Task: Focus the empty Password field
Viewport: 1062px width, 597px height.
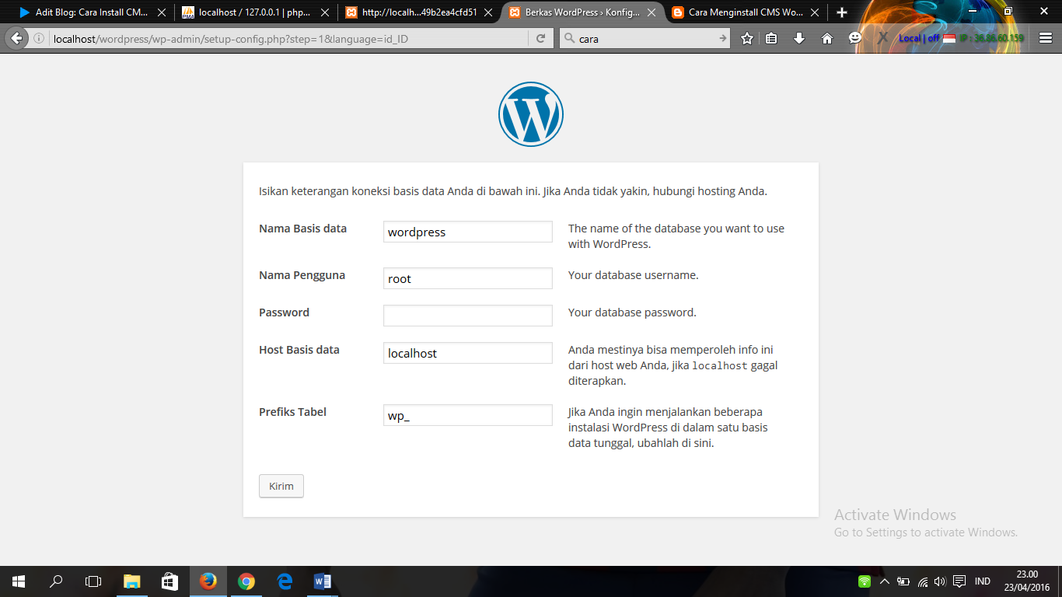Action: click(468, 316)
